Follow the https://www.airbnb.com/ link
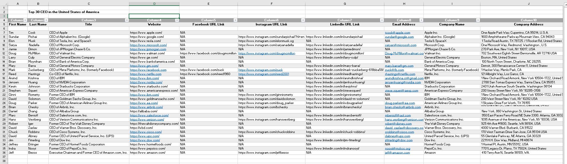 [x=146, y=107]
